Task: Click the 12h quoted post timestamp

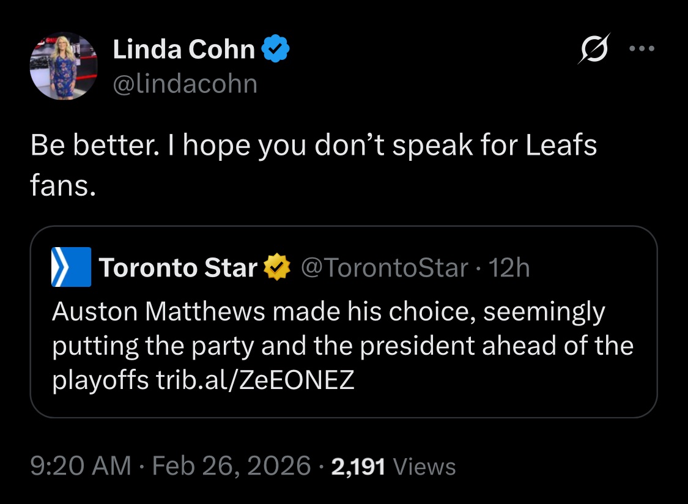Action: pos(509,268)
